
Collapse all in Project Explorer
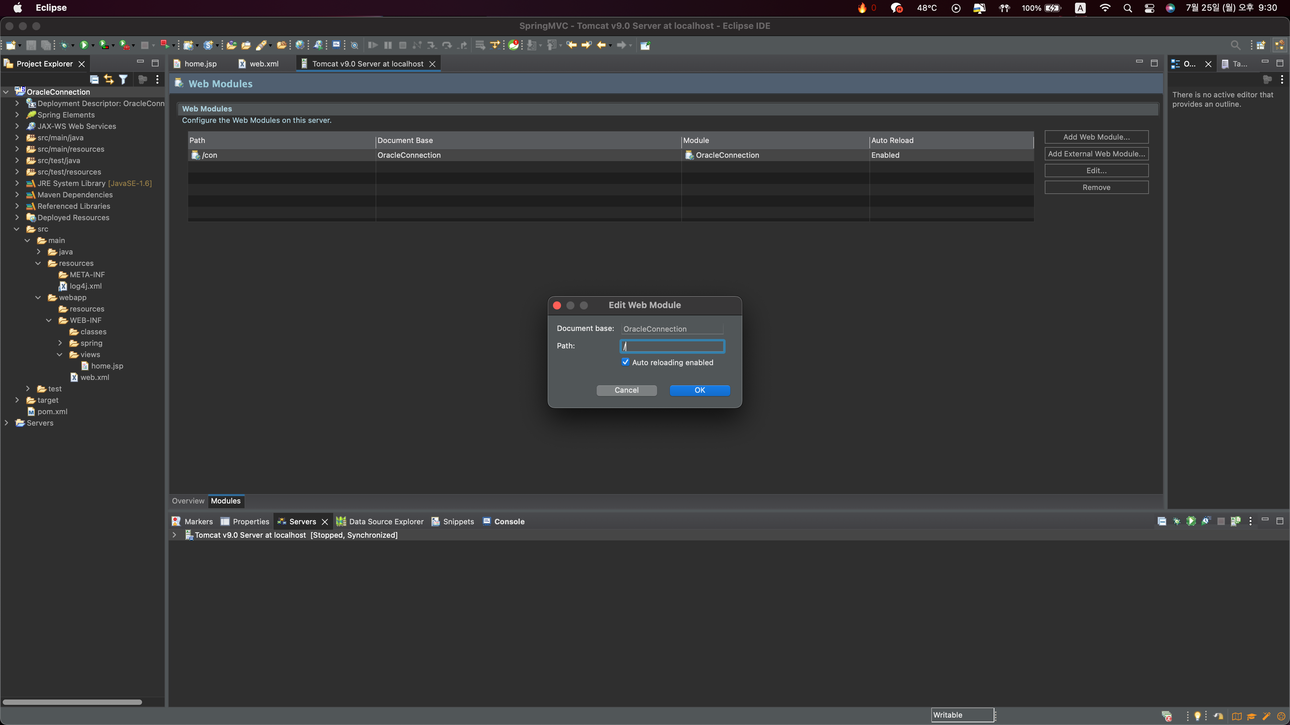(x=94, y=79)
